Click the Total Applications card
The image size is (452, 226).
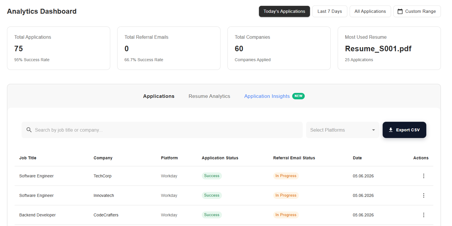point(59,48)
